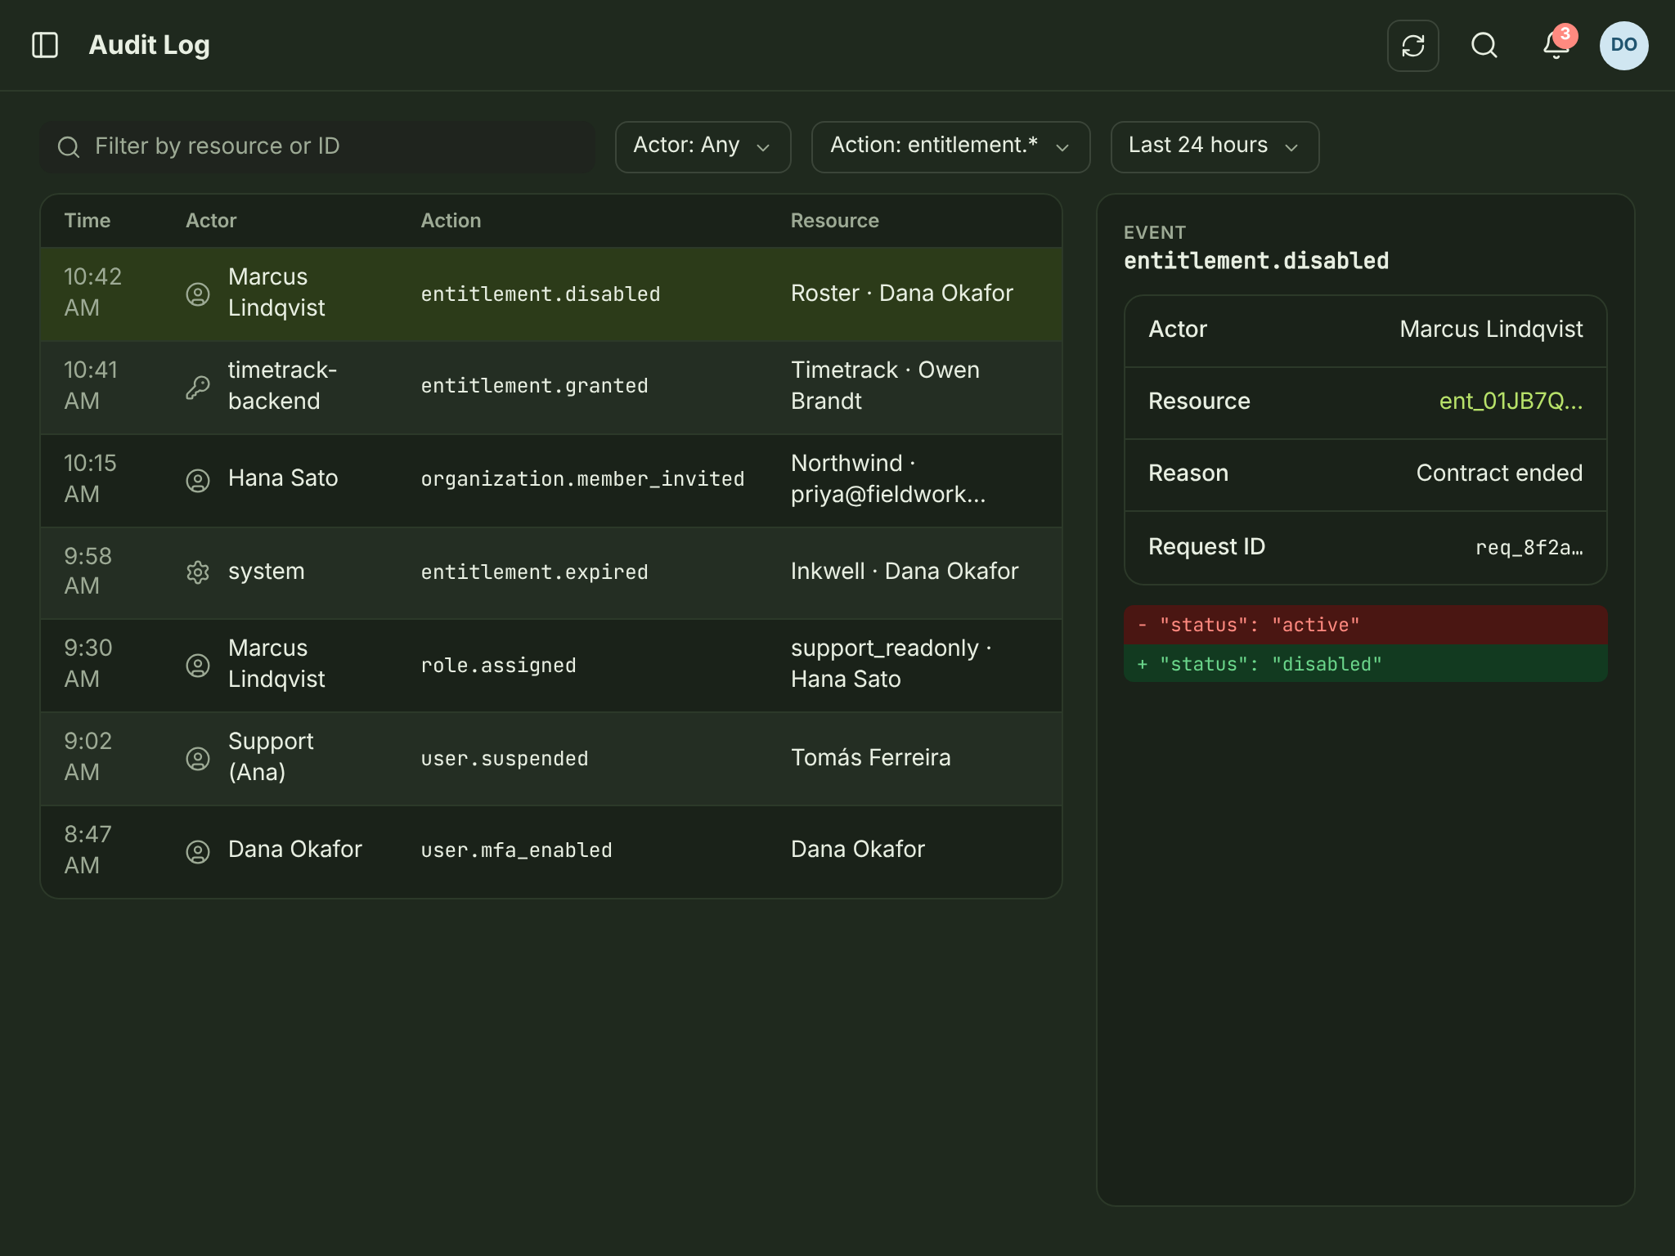Click the entitlement.disabled event heading
This screenshot has width=1675, height=1256.
click(x=1256, y=262)
